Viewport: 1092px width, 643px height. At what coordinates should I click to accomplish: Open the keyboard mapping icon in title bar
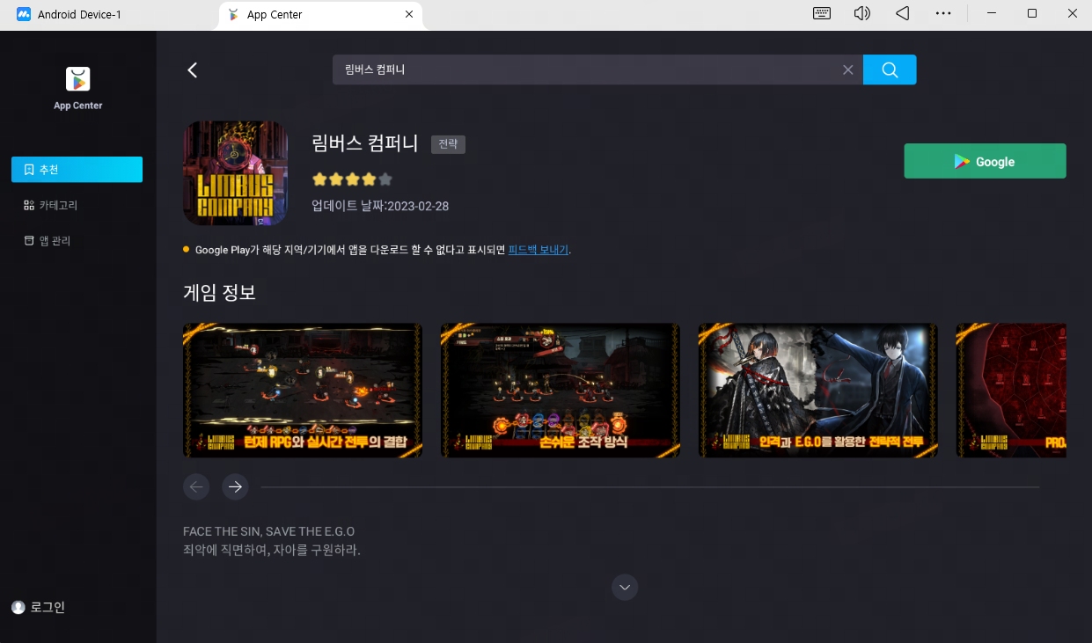(x=822, y=14)
